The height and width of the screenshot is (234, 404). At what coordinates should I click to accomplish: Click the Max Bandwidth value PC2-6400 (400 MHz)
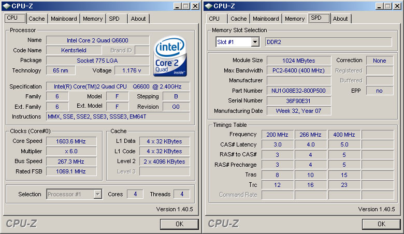pos(299,70)
